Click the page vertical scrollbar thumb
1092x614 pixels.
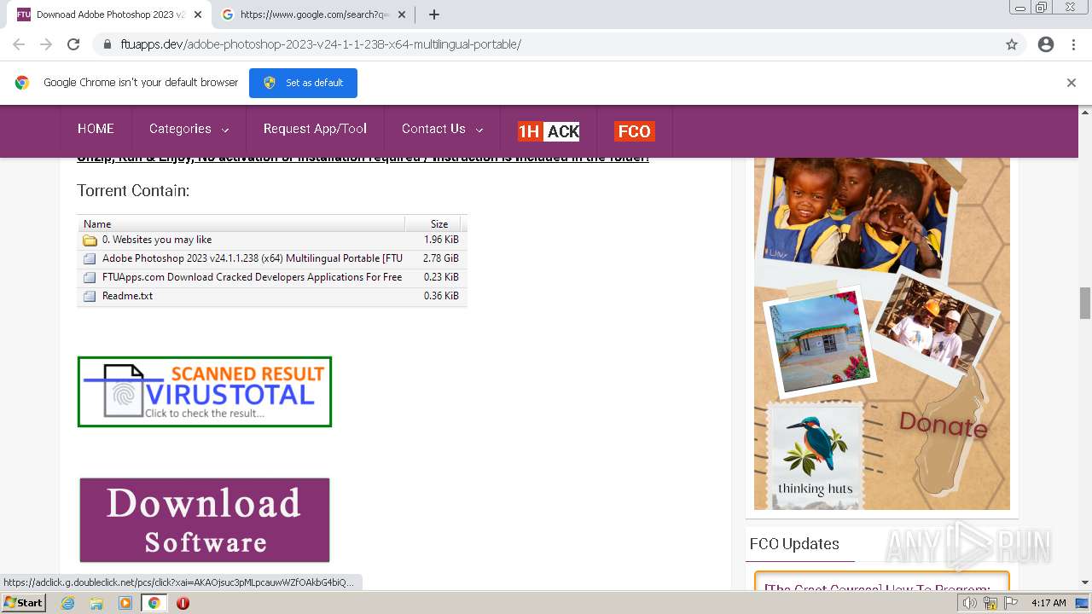pos(1085,303)
